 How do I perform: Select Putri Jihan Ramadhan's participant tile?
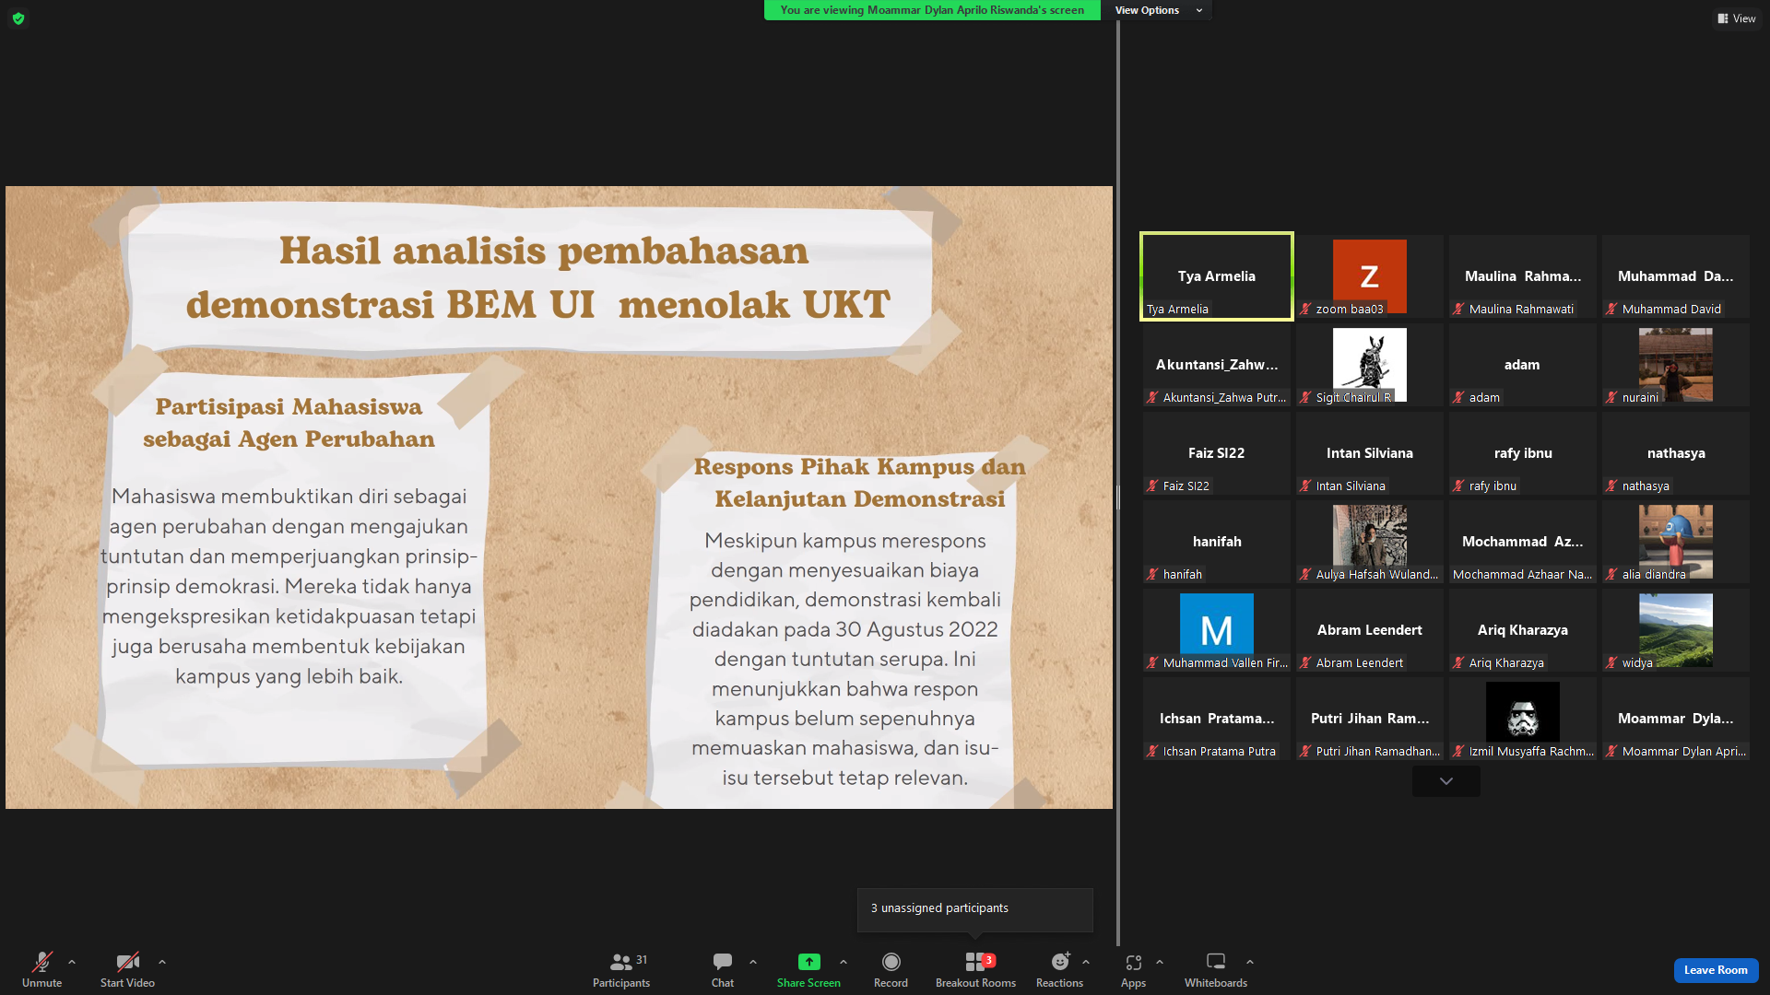coord(1370,719)
